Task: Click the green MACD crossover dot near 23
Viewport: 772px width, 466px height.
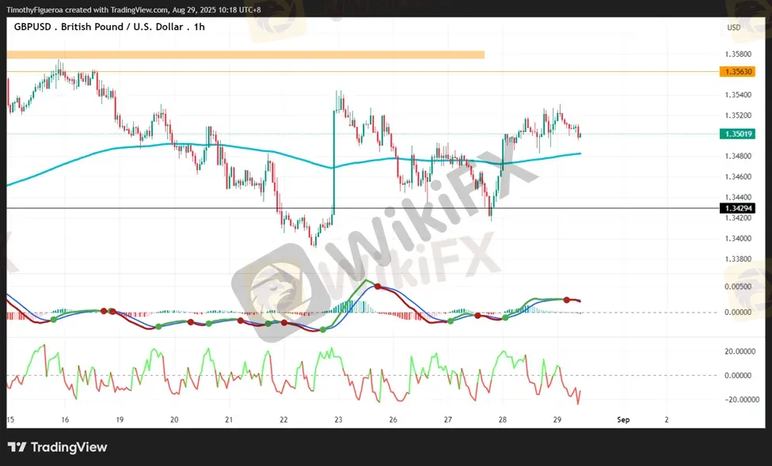Action: [x=322, y=329]
